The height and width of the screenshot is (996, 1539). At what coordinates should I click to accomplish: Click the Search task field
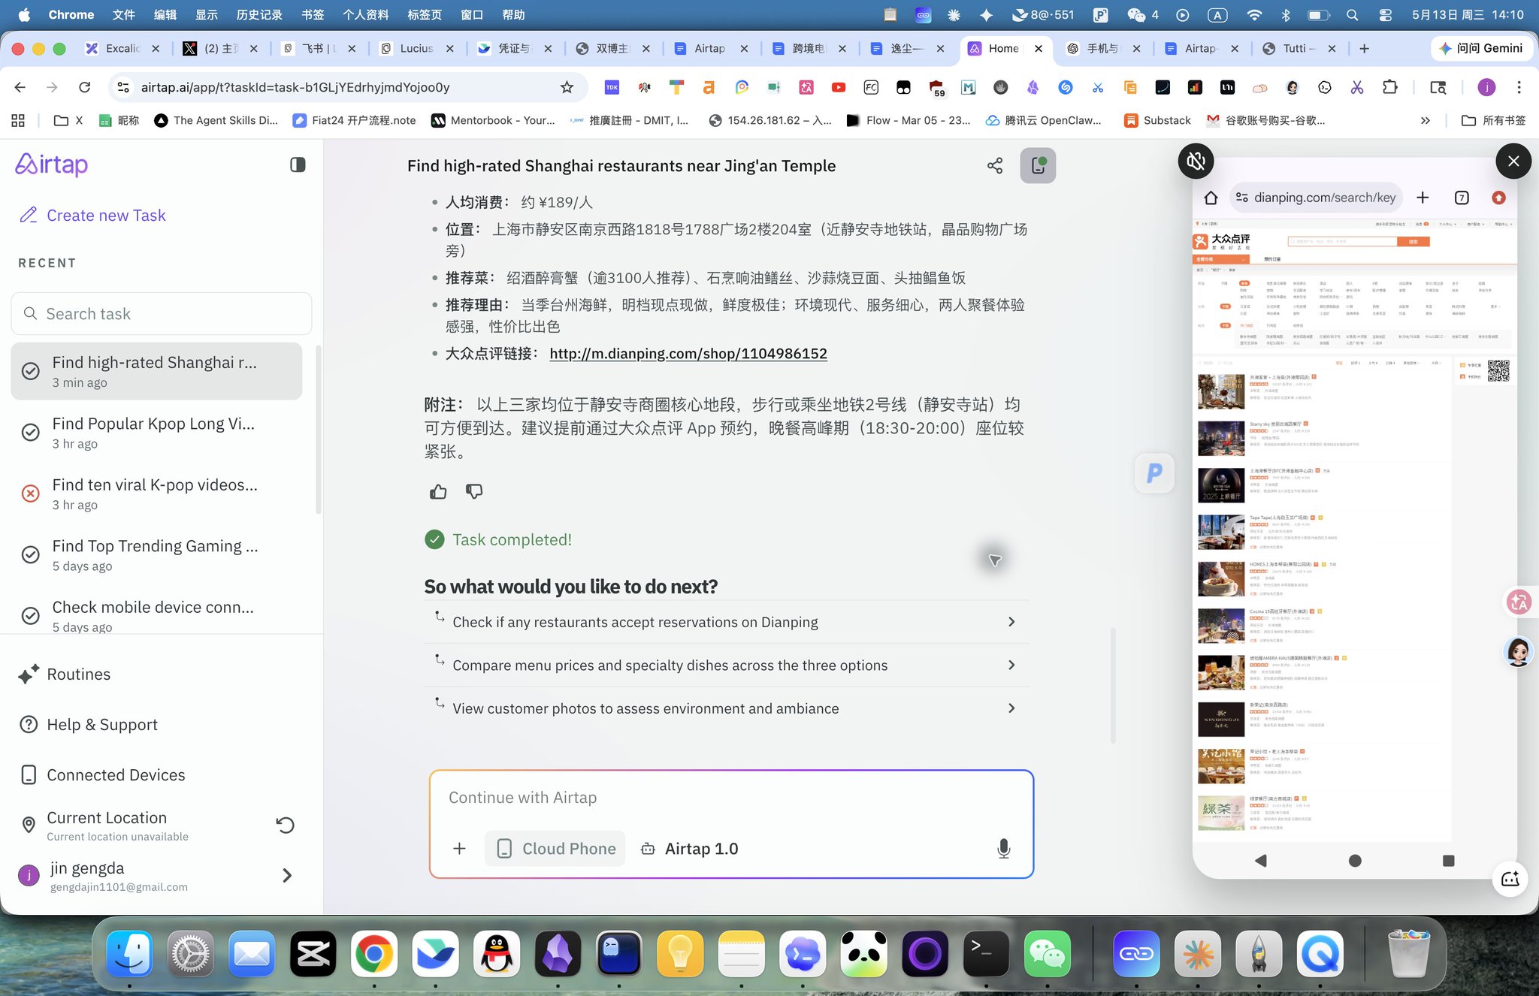(x=162, y=314)
